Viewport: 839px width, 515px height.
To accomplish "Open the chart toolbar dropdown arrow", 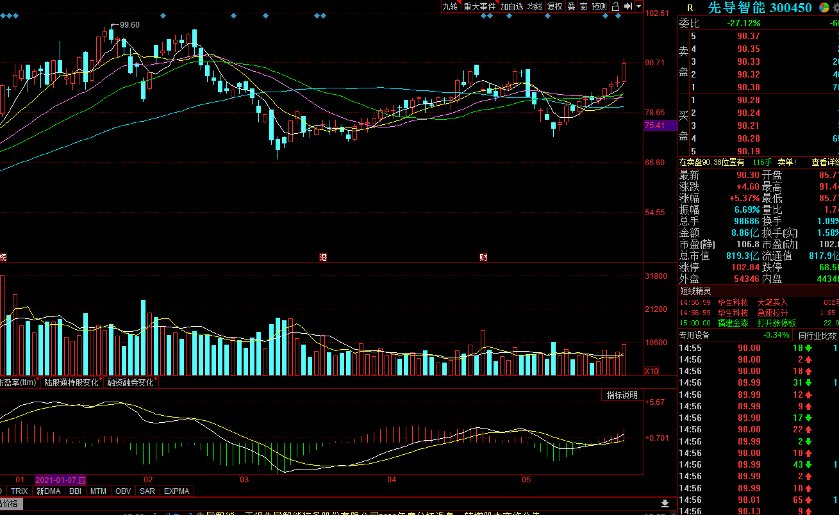I will pos(638,6).
